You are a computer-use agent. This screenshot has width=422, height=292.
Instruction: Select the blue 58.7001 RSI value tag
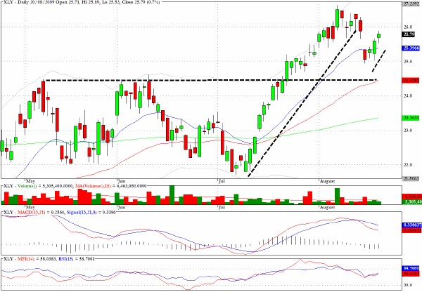pos(411,268)
